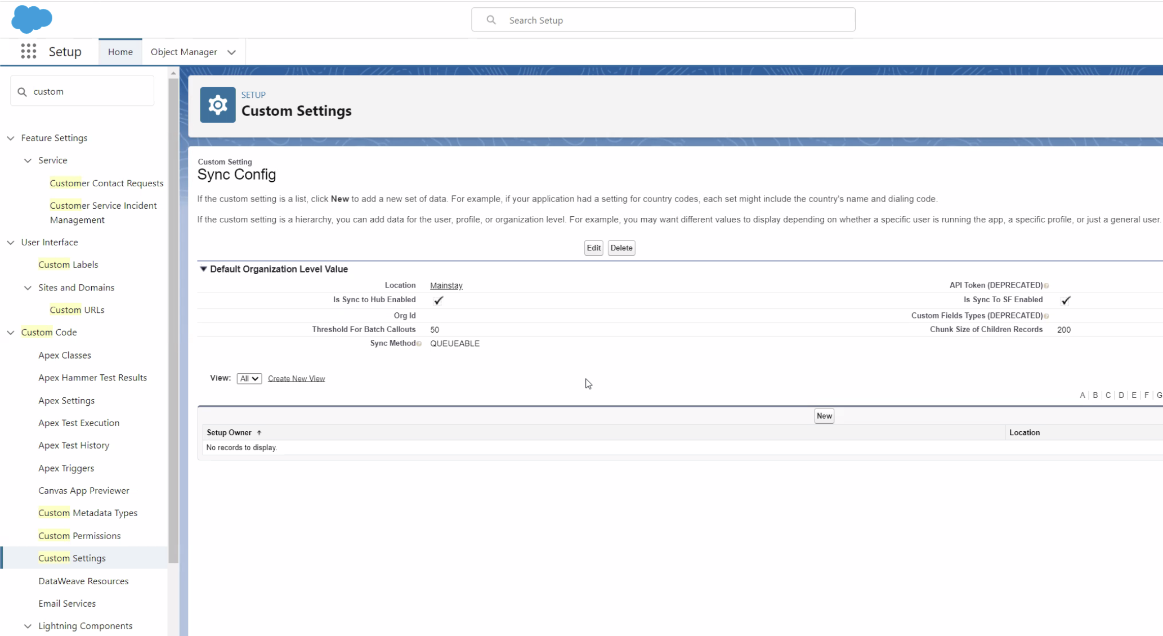
Task: Click the Delete button
Action: [x=621, y=248]
